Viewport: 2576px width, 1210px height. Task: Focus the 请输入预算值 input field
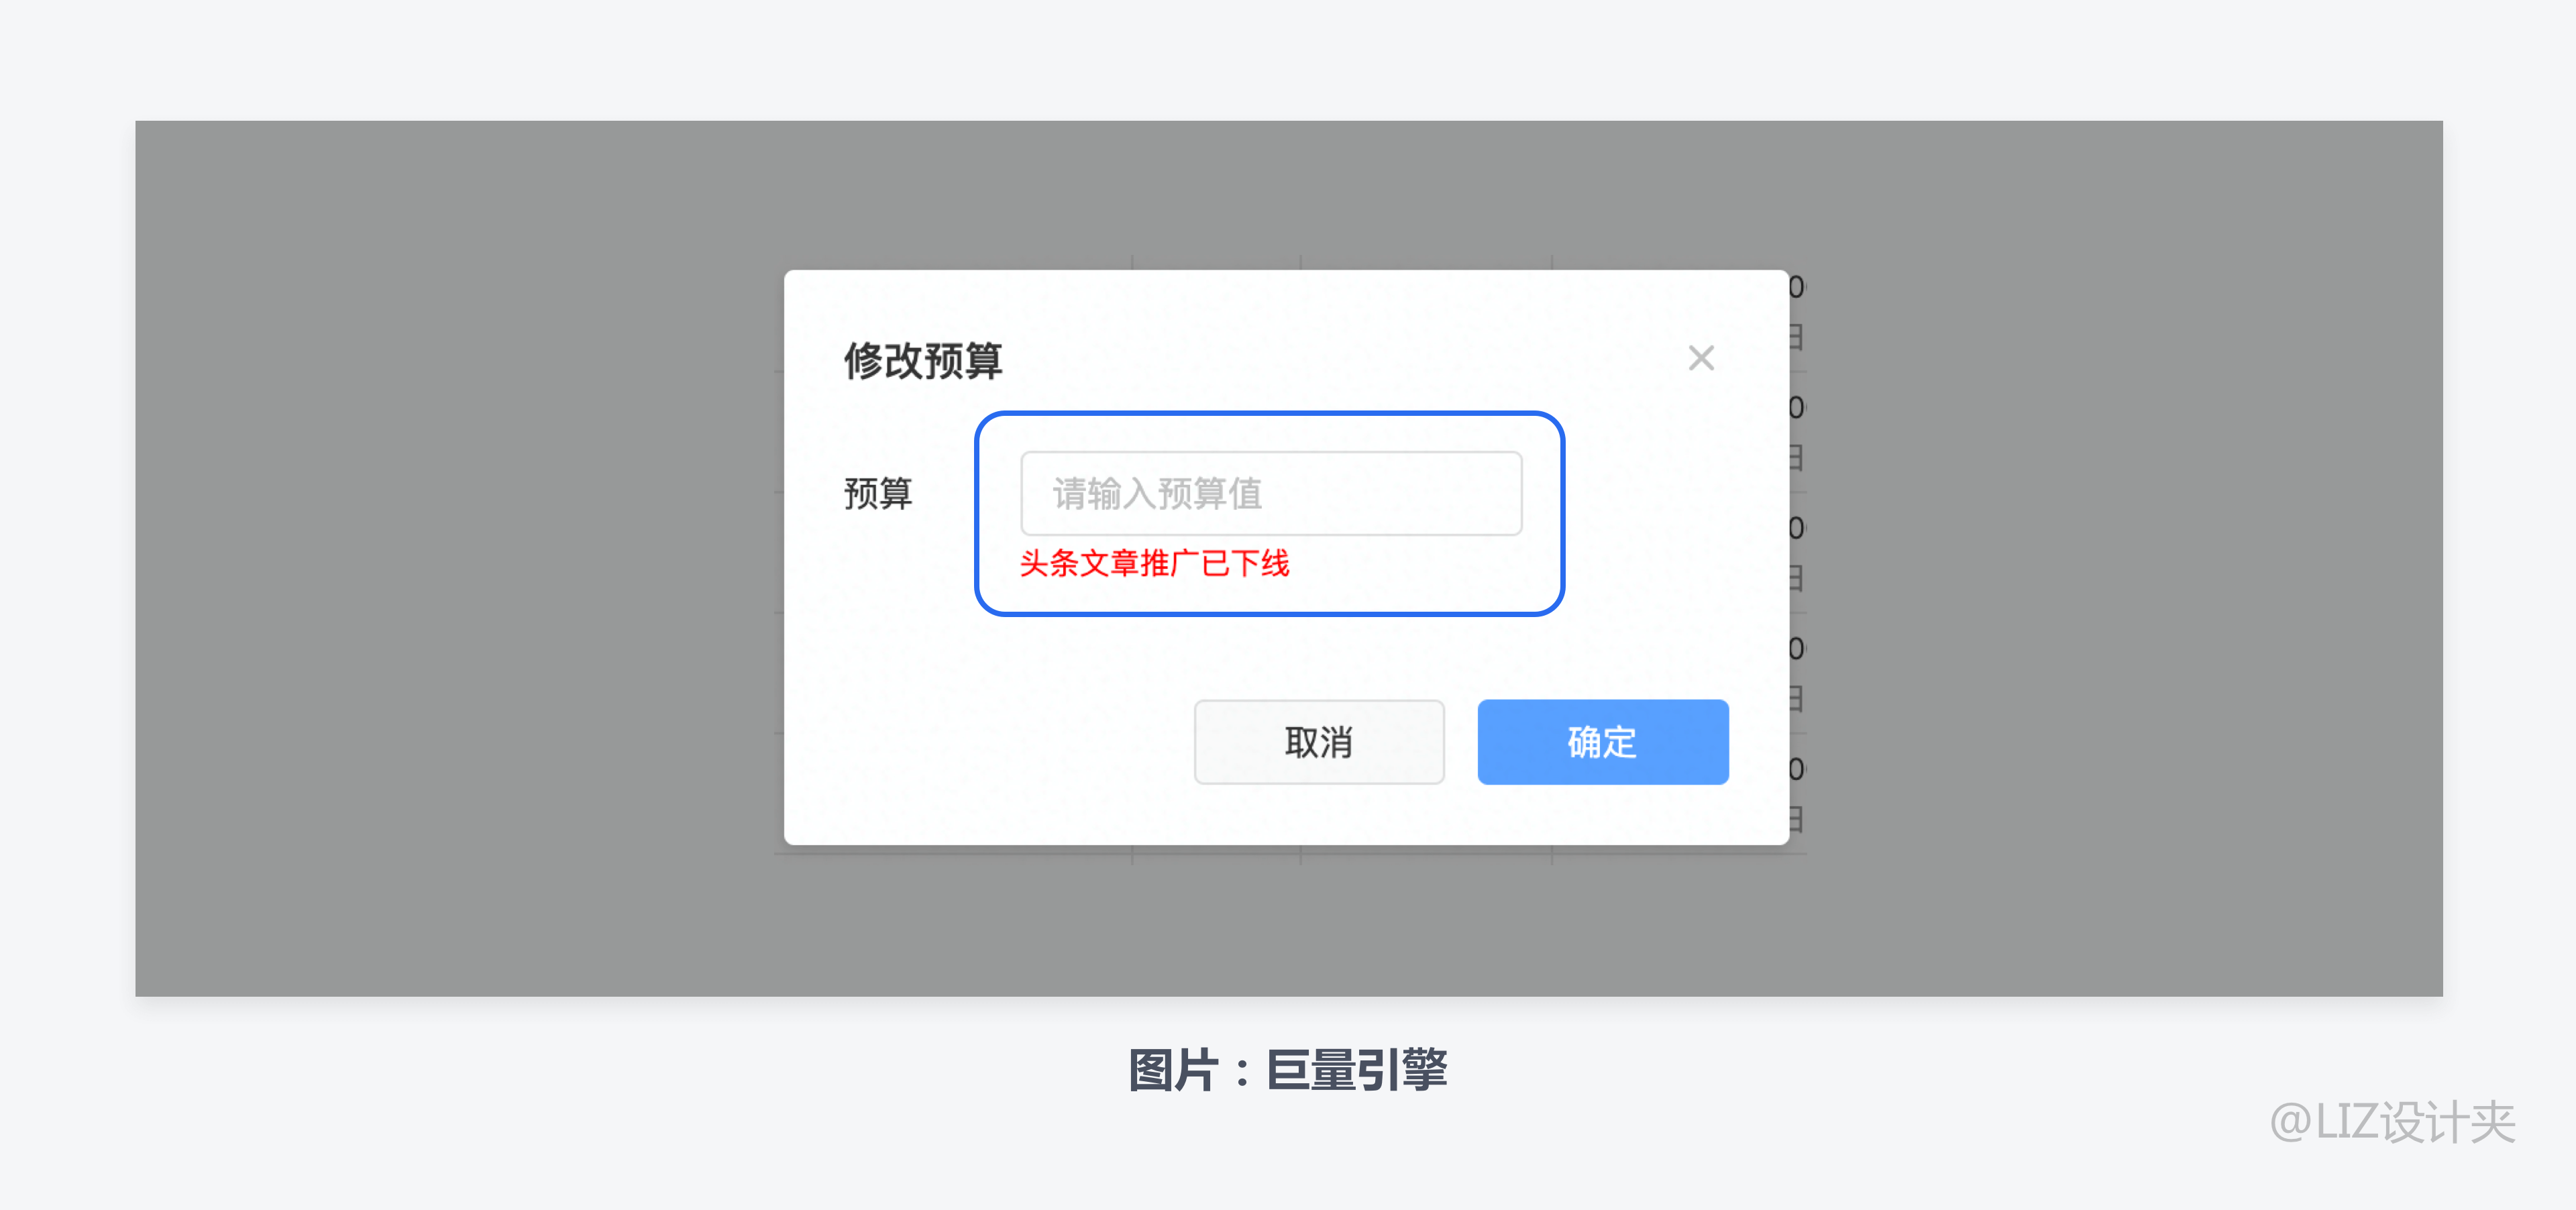(1271, 493)
